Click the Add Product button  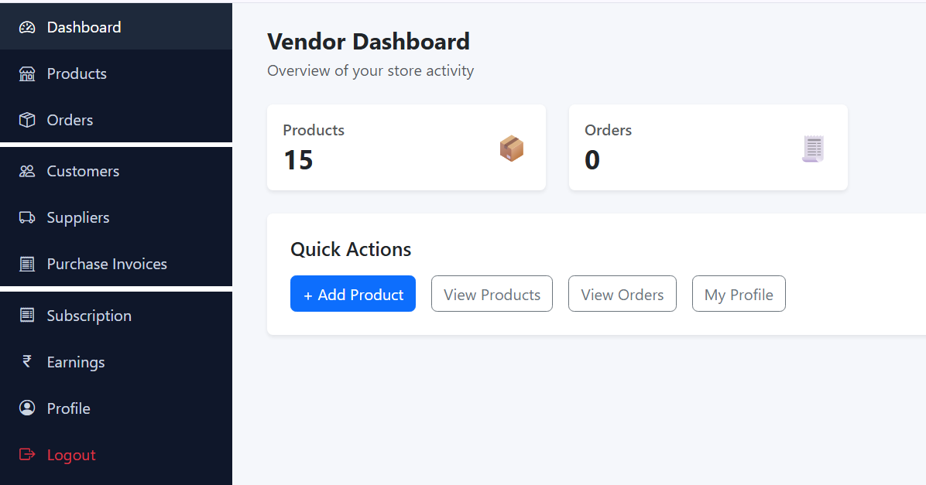pos(353,294)
